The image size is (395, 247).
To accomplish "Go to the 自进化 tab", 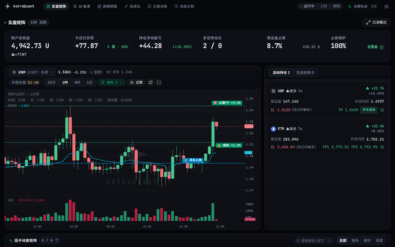I will 132,6.
